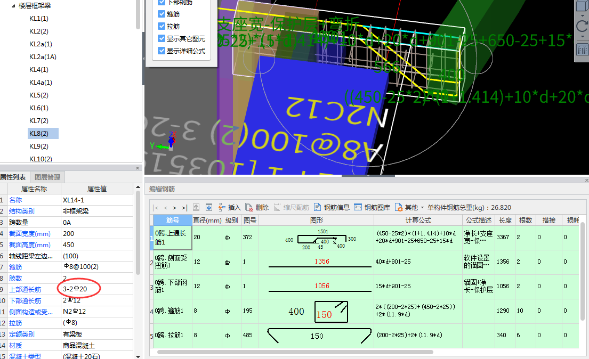Go to first rebar record arrow
The height and width of the screenshot is (359, 589).
click(156, 208)
